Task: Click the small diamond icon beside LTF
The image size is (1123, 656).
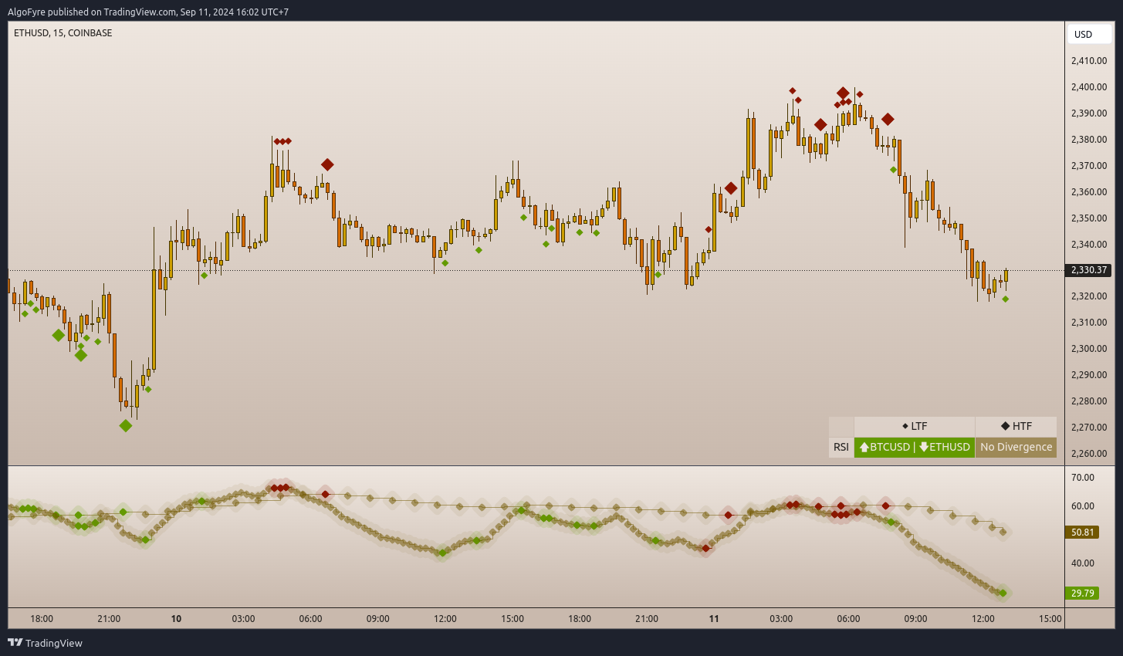Action: pyautogui.click(x=905, y=426)
